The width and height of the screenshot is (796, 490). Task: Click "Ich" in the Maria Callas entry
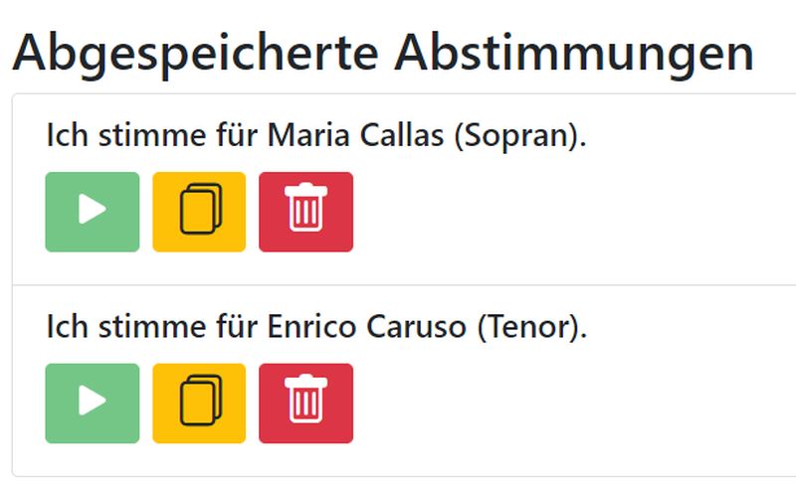pyautogui.click(x=62, y=135)
